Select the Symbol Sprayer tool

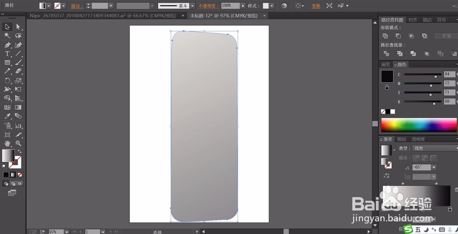click(x=7, y=125)
